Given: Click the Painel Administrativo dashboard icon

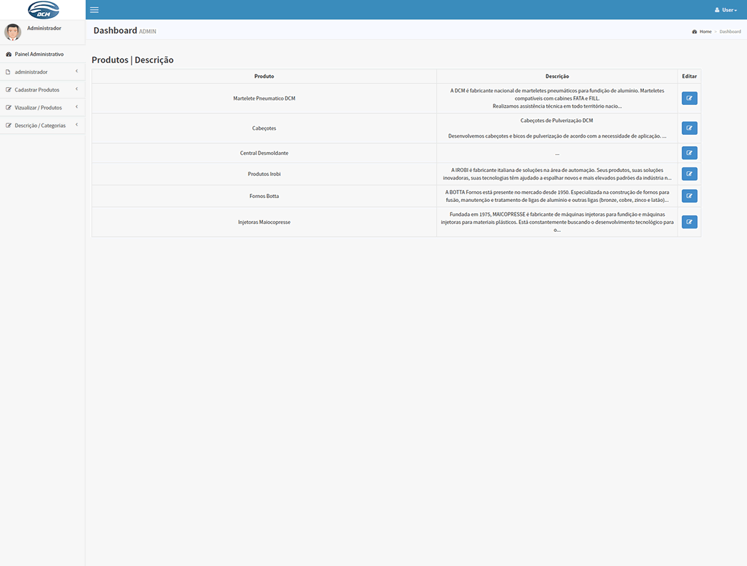Looking at the screenshot, I should (x=9, y=54).
